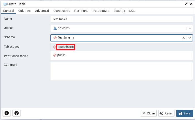Open help with question mark icon
This screenshot has height=120, width=195.
tap(17, 113)
